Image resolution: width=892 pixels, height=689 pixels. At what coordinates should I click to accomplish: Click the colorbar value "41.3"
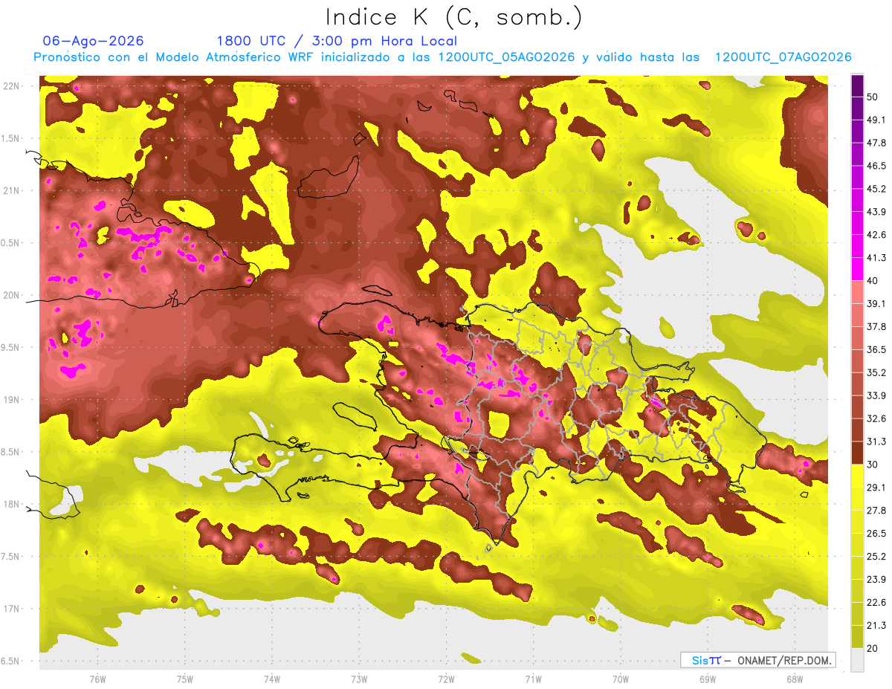tap(876, 258)
